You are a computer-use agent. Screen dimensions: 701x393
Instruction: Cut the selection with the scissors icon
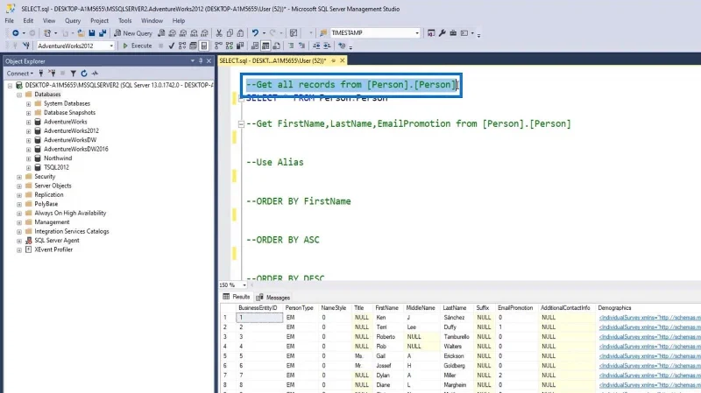click(219, 33)
